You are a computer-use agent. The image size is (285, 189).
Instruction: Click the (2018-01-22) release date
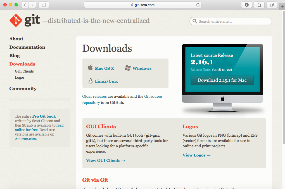pyautogui.click(x=222, y=69)
